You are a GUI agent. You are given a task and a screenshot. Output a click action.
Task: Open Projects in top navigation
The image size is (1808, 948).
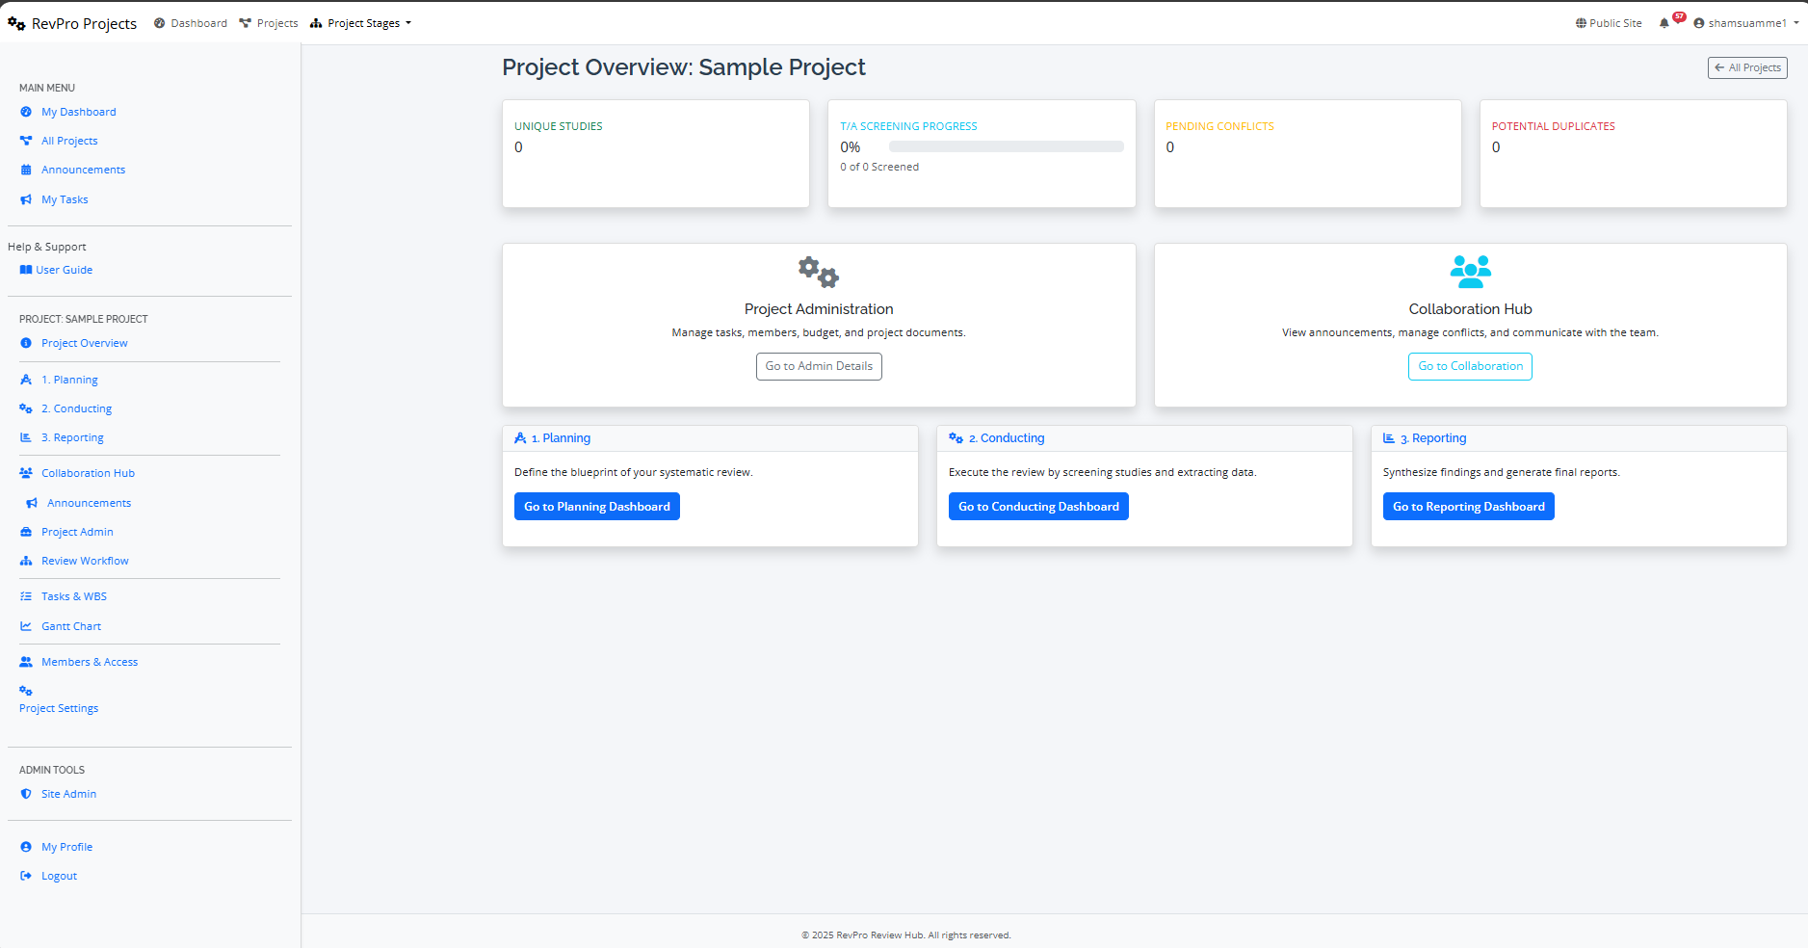pyautogui.click(x=269, y=23)
